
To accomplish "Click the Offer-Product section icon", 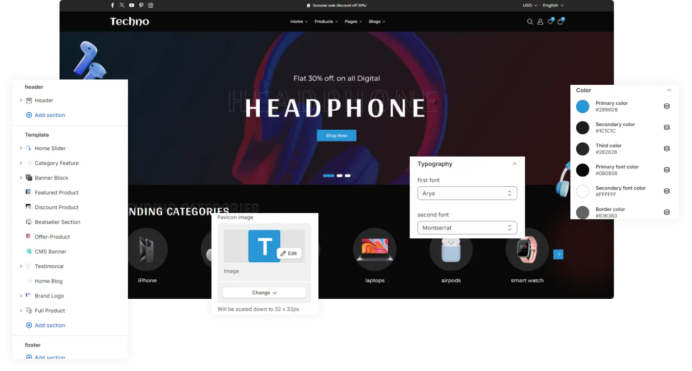I will tap(29, 236).
